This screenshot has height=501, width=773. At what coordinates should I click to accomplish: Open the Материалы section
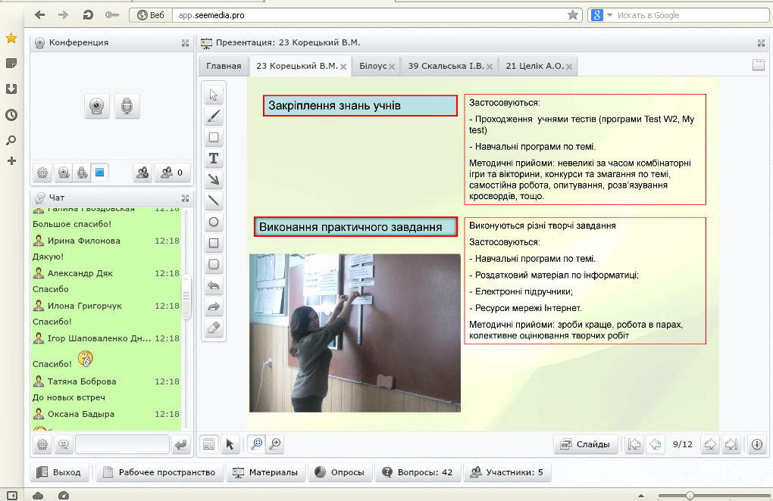[x=268, y=473]
